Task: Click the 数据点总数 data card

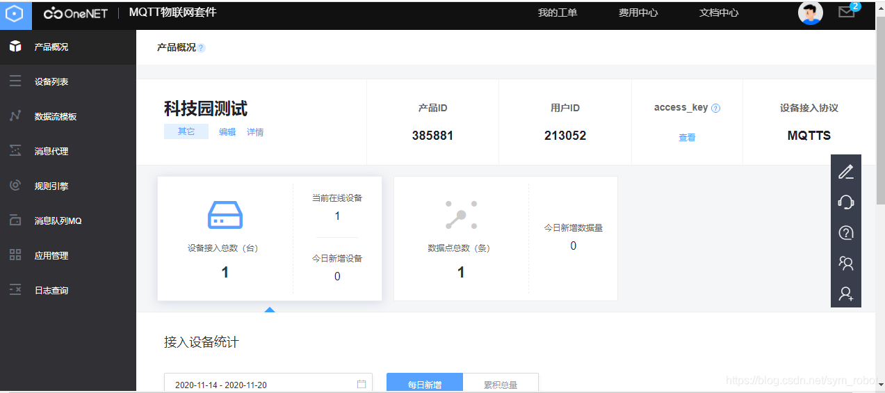Action: (505, 239)
